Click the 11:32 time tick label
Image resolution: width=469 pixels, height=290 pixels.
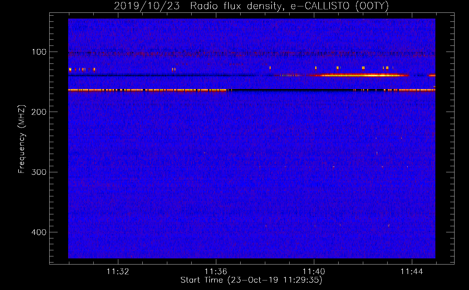[x=118, y=271]
